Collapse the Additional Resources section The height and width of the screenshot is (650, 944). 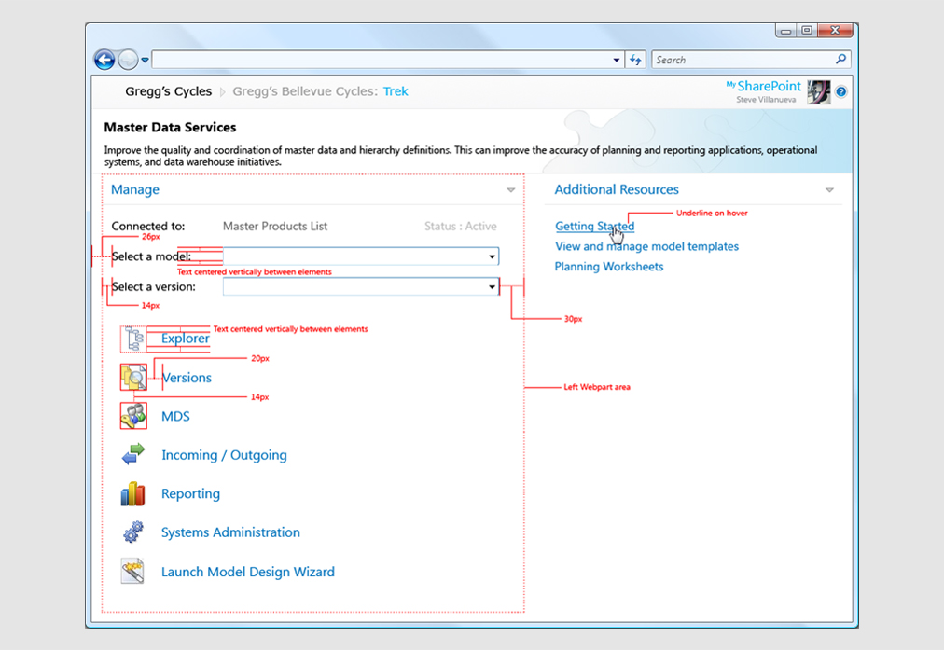[829, 190]
